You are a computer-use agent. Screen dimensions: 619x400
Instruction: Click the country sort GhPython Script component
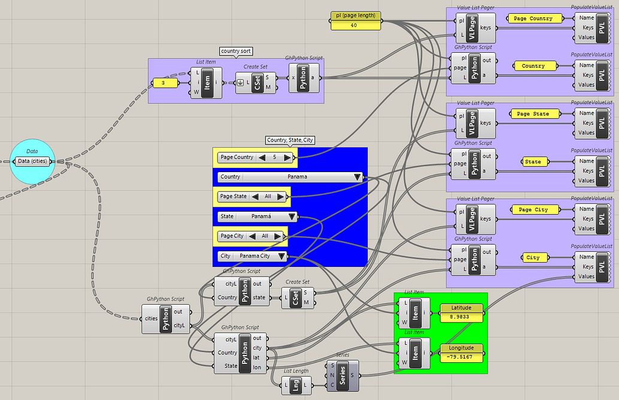pos(304,78)
